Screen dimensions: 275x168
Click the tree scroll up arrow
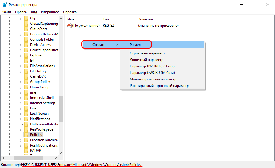pyautogui.click(x=61, y=18)
